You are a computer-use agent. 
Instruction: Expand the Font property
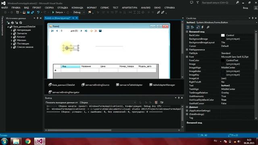pos(187,57)
